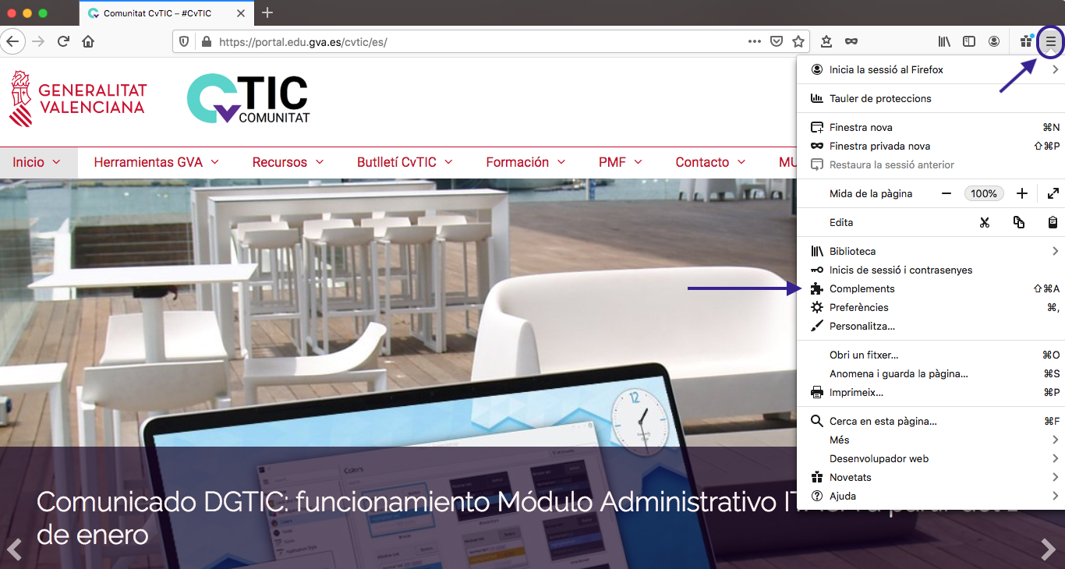Select Imprimeix...
Viewport: 1065px width, 569px height.
tap(931, 392)
